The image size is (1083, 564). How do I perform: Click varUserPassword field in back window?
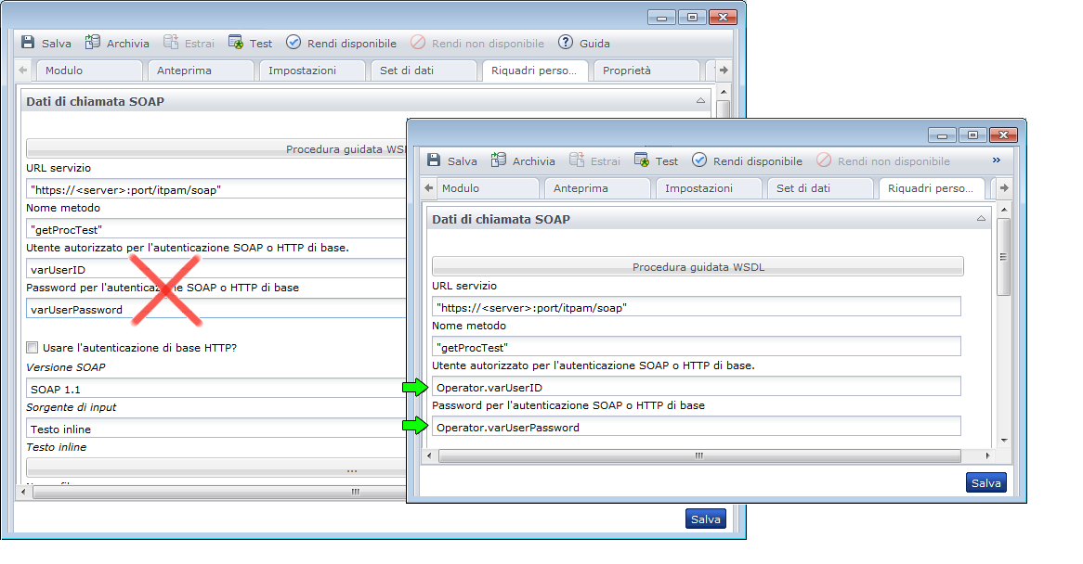coord(216,309)
